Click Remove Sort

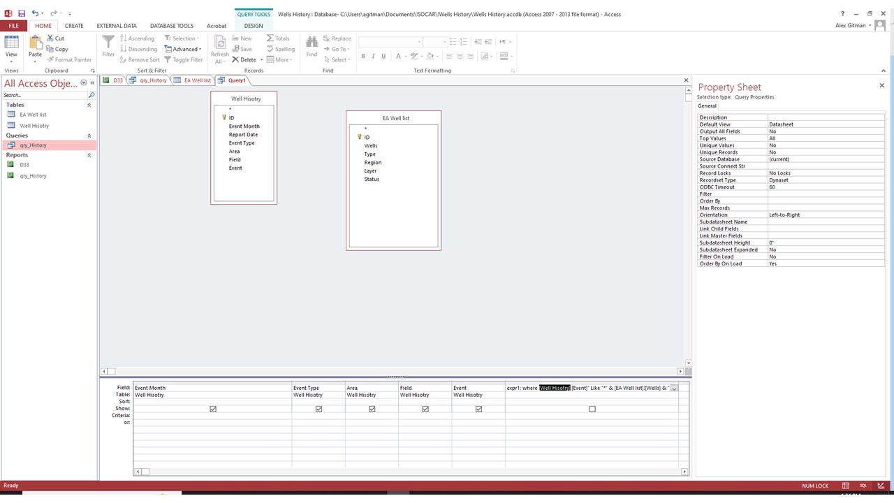[140, 59]
